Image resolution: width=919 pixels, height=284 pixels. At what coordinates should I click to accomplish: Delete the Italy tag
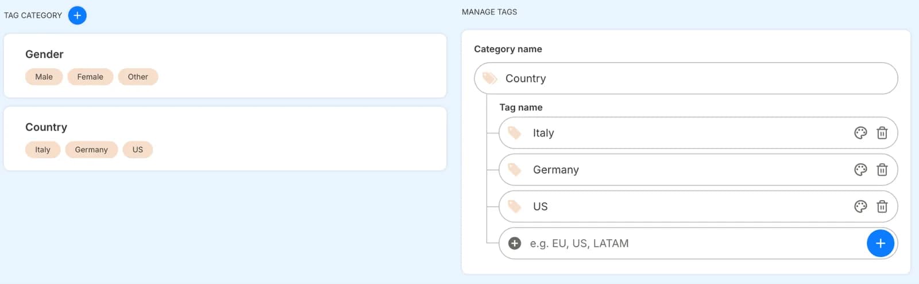882,133
